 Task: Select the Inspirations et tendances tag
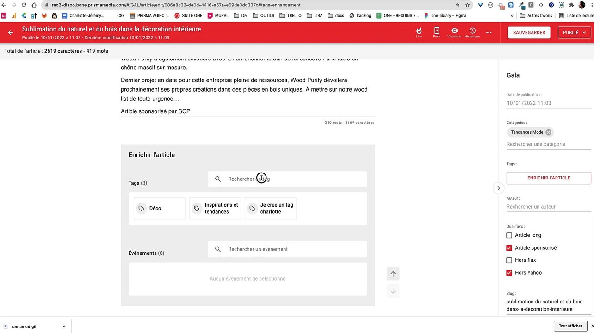pos(215,209)
